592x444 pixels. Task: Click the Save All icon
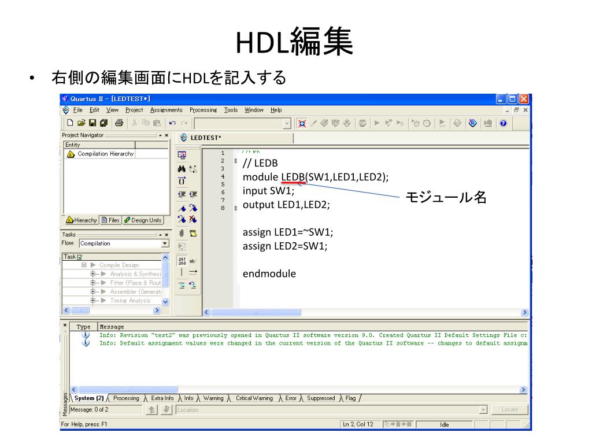tap(104, 123)
